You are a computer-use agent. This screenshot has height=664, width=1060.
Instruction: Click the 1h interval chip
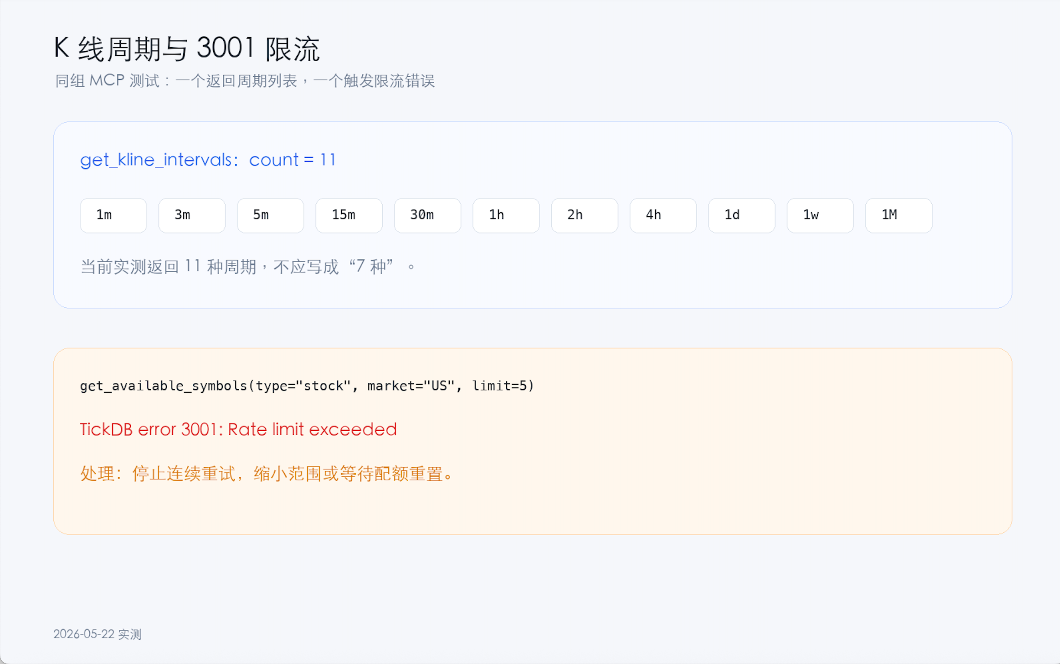coord(506,215)
